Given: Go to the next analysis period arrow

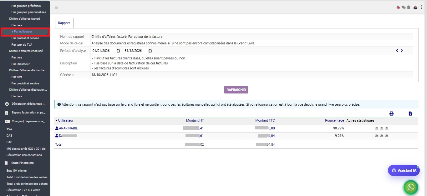Looking at the screenshot, I should 402,51.
